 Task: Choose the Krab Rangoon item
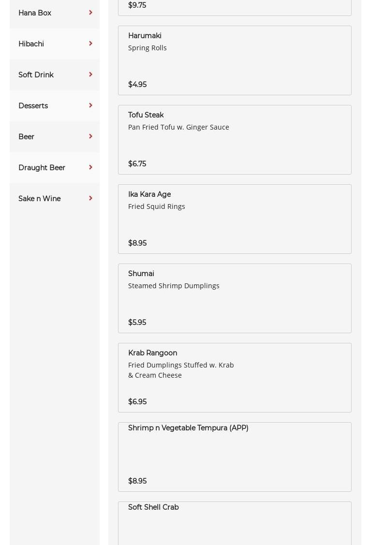click(x=235, y=378)
